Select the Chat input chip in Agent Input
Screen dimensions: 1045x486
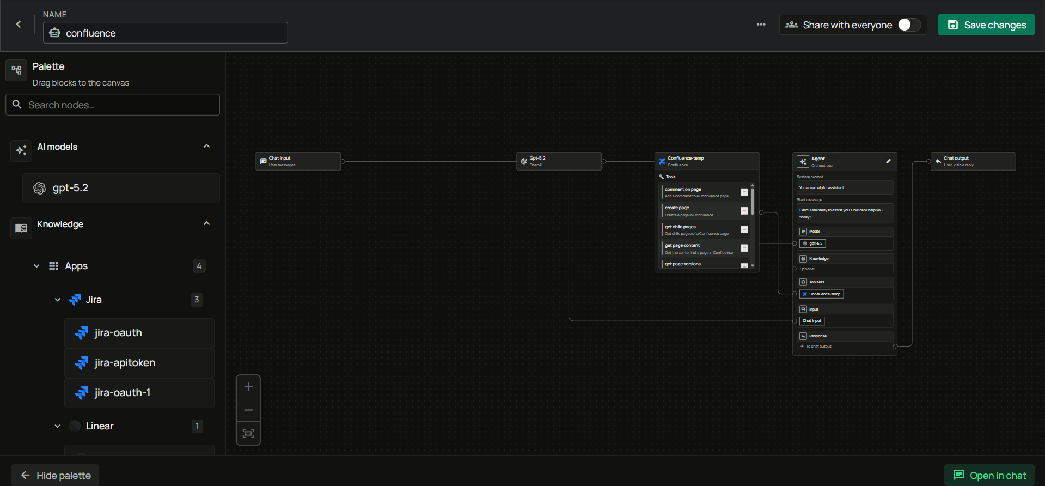coord(812,321)
